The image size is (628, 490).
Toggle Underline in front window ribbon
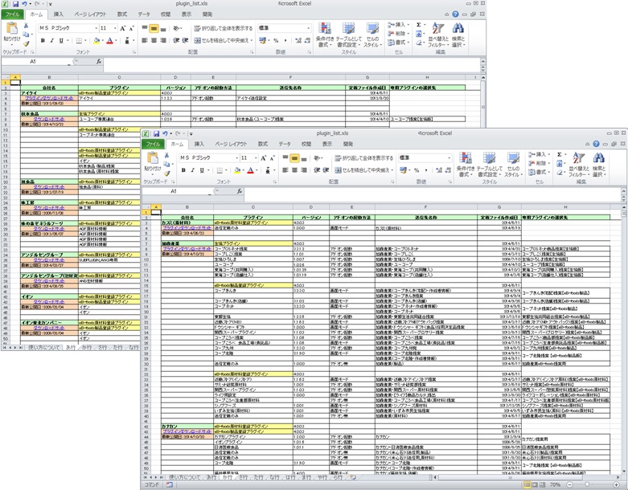[x=202, y=170]
